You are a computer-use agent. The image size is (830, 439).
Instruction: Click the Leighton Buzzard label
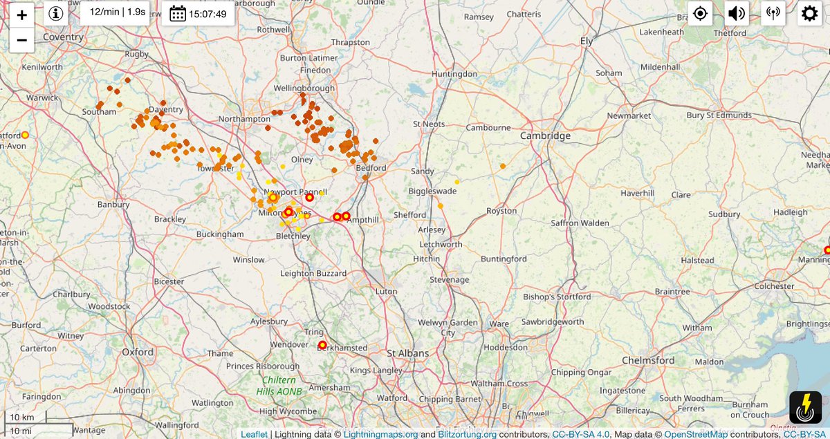click(x=313, y=273)
